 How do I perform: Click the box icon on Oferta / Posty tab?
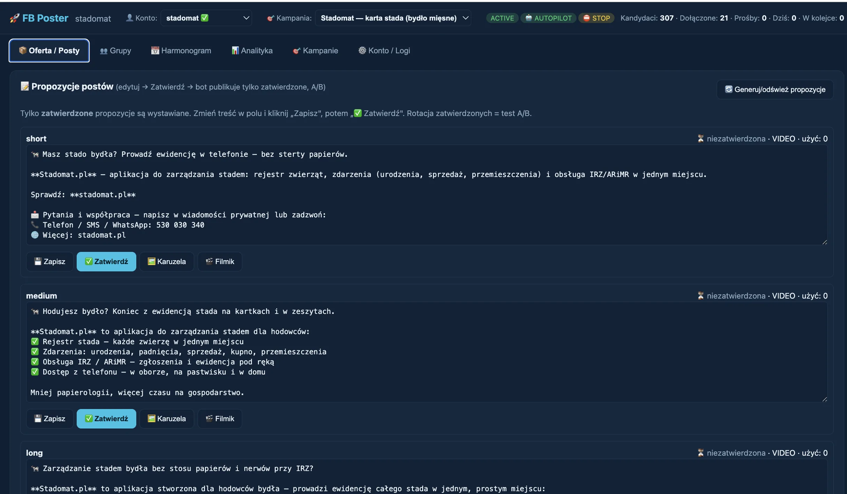tap(23, 51)
